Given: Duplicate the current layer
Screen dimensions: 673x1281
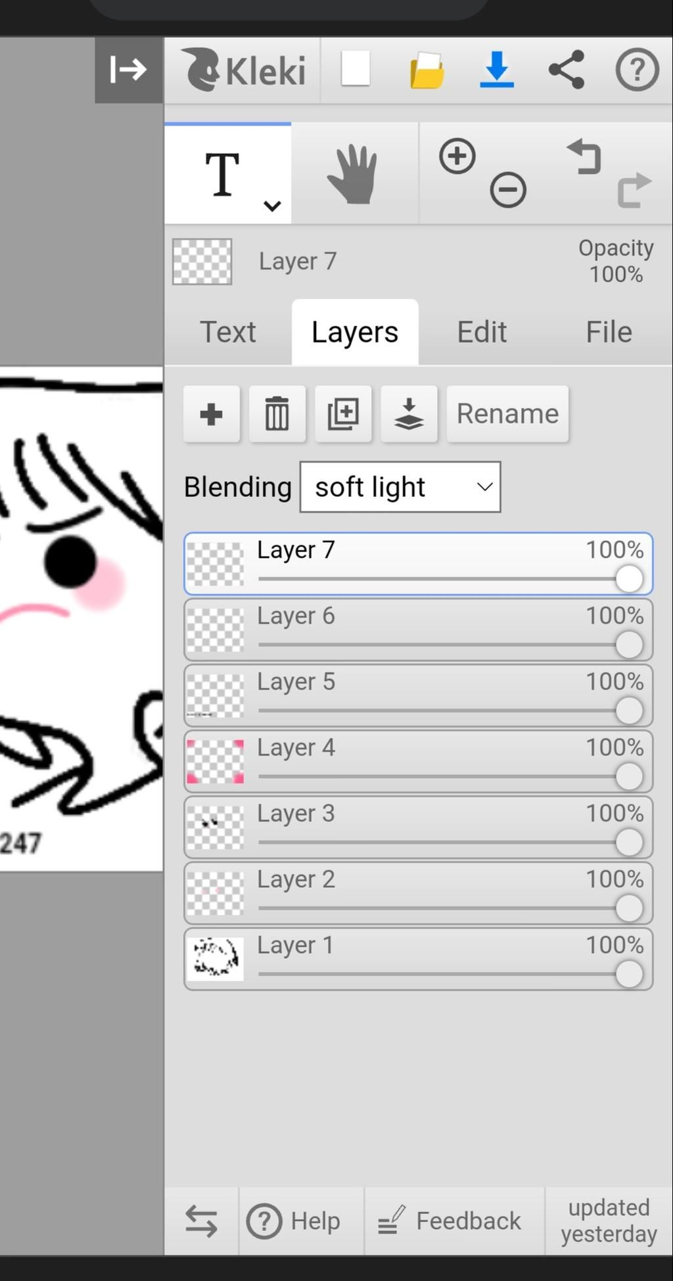Looking at the screenshot, I should point(343,414).
